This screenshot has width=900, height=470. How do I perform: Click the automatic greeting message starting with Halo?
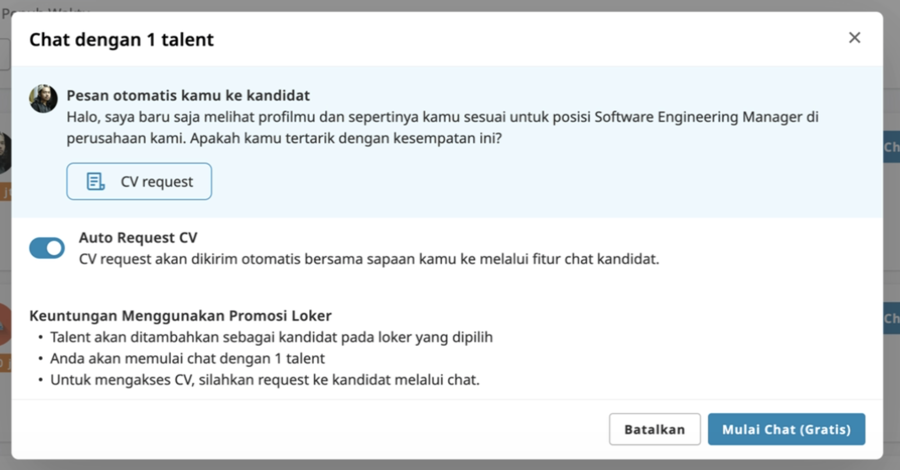tap(442, 127)
